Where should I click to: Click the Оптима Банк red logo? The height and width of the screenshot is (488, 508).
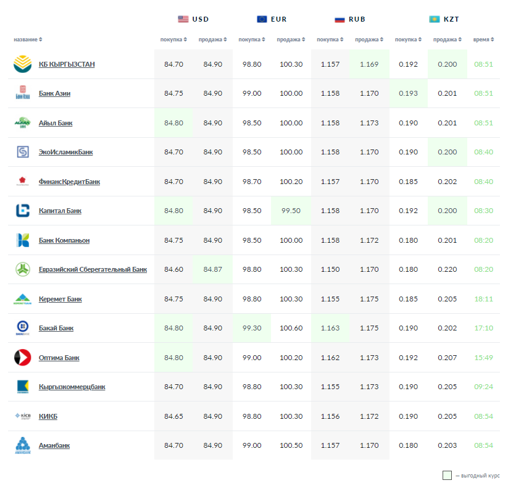22,358
